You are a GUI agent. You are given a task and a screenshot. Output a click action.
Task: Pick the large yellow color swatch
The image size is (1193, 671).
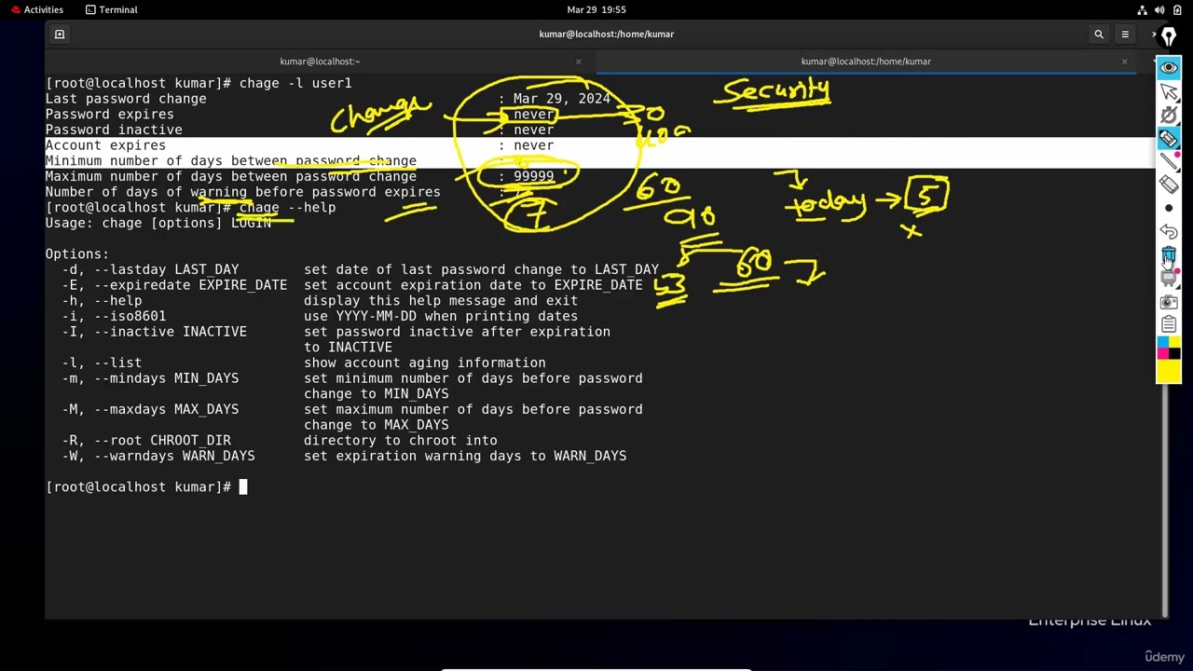pos(1169,372)
